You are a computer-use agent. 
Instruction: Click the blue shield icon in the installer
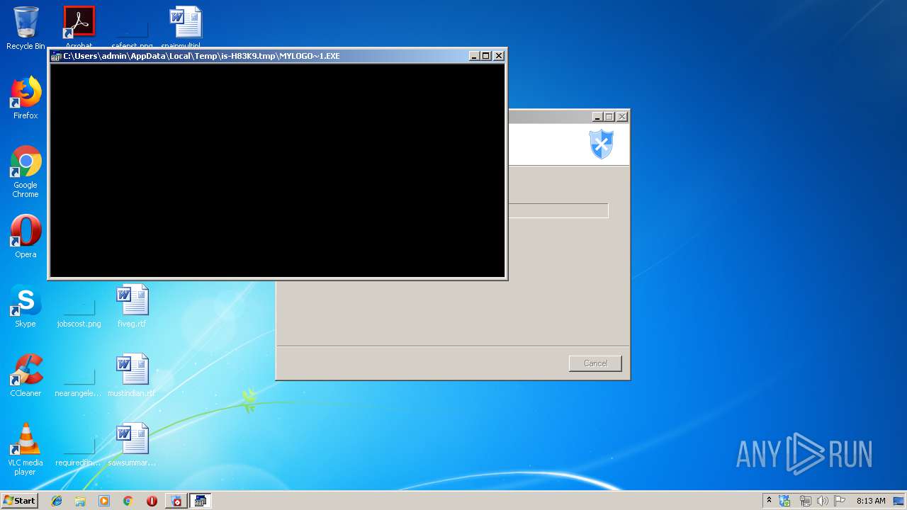[x=602, y=144]
